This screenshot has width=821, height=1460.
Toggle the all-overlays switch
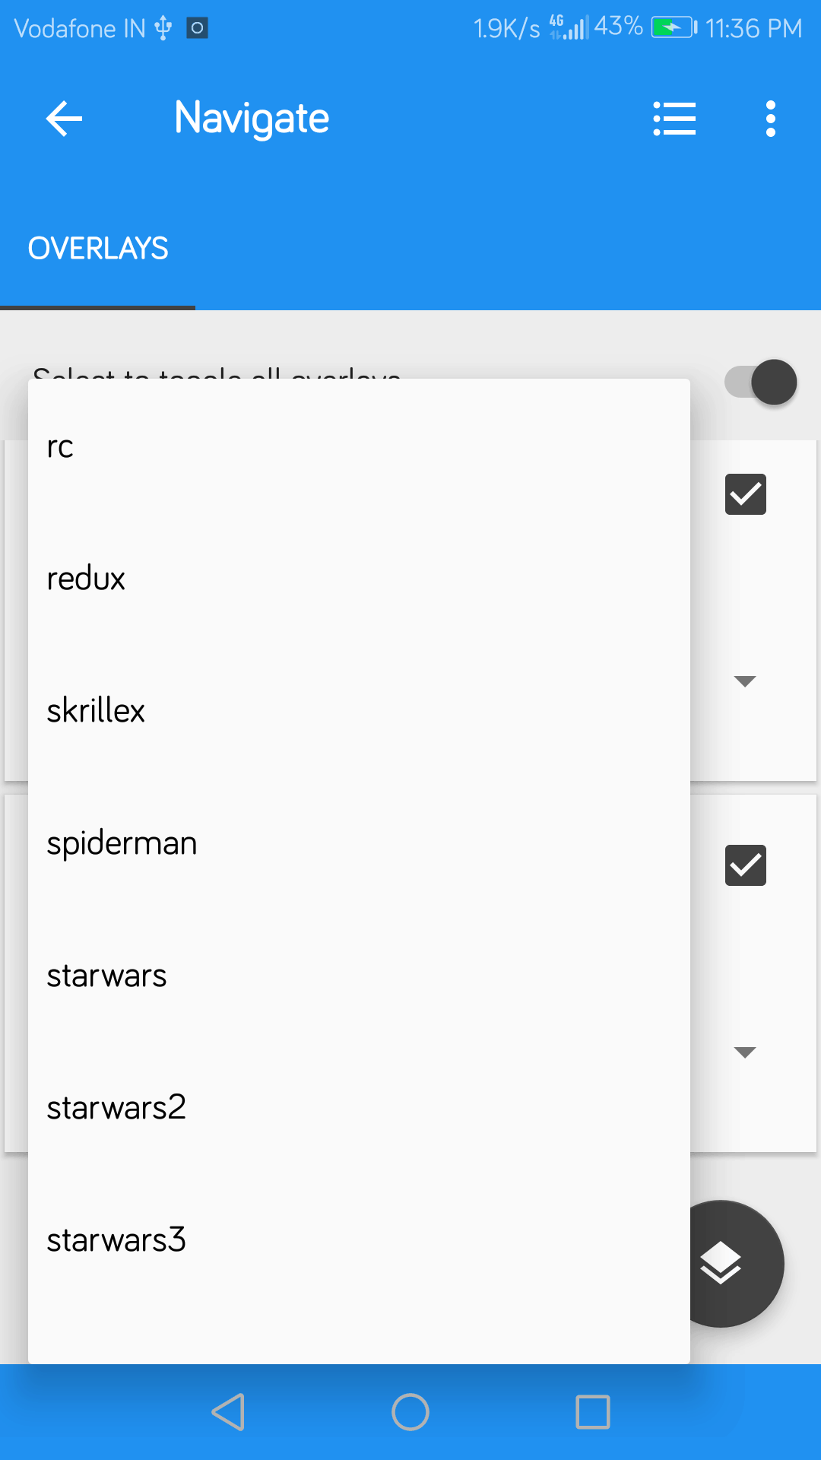pos(761,382)
